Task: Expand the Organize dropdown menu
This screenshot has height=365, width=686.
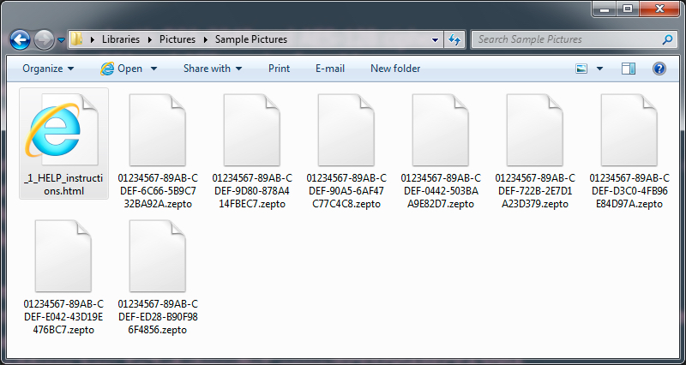Action: pyautogui.click(x=48, y=69)
